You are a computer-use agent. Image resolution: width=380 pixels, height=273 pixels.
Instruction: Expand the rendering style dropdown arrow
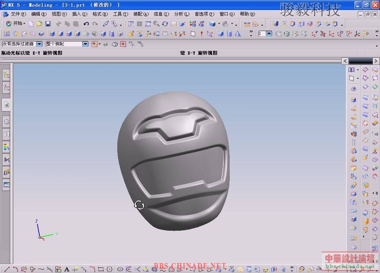click(x=219, y=24)
